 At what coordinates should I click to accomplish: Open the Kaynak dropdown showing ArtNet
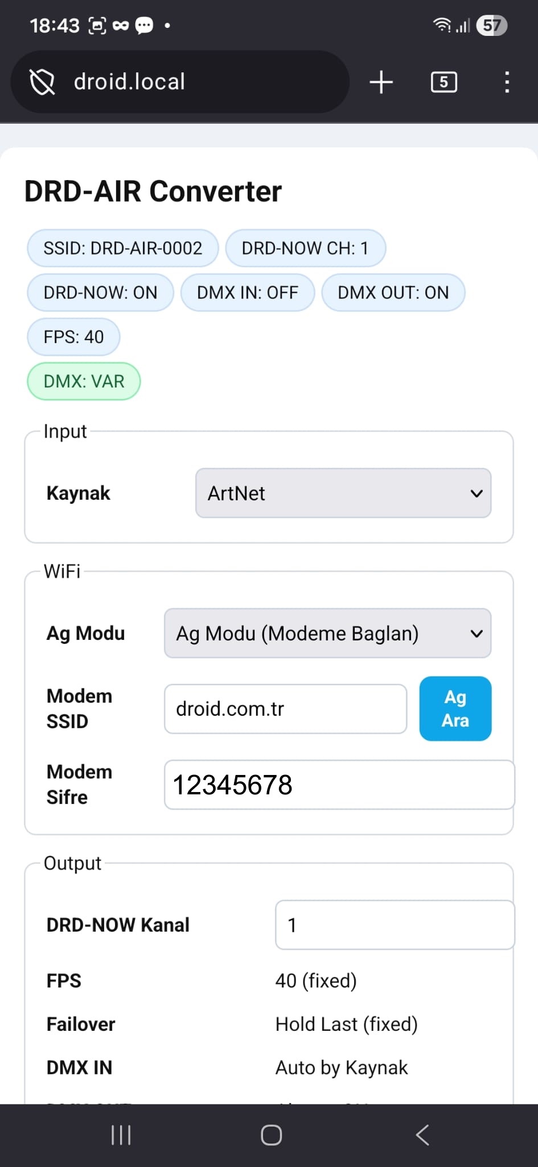click(343, 493)
